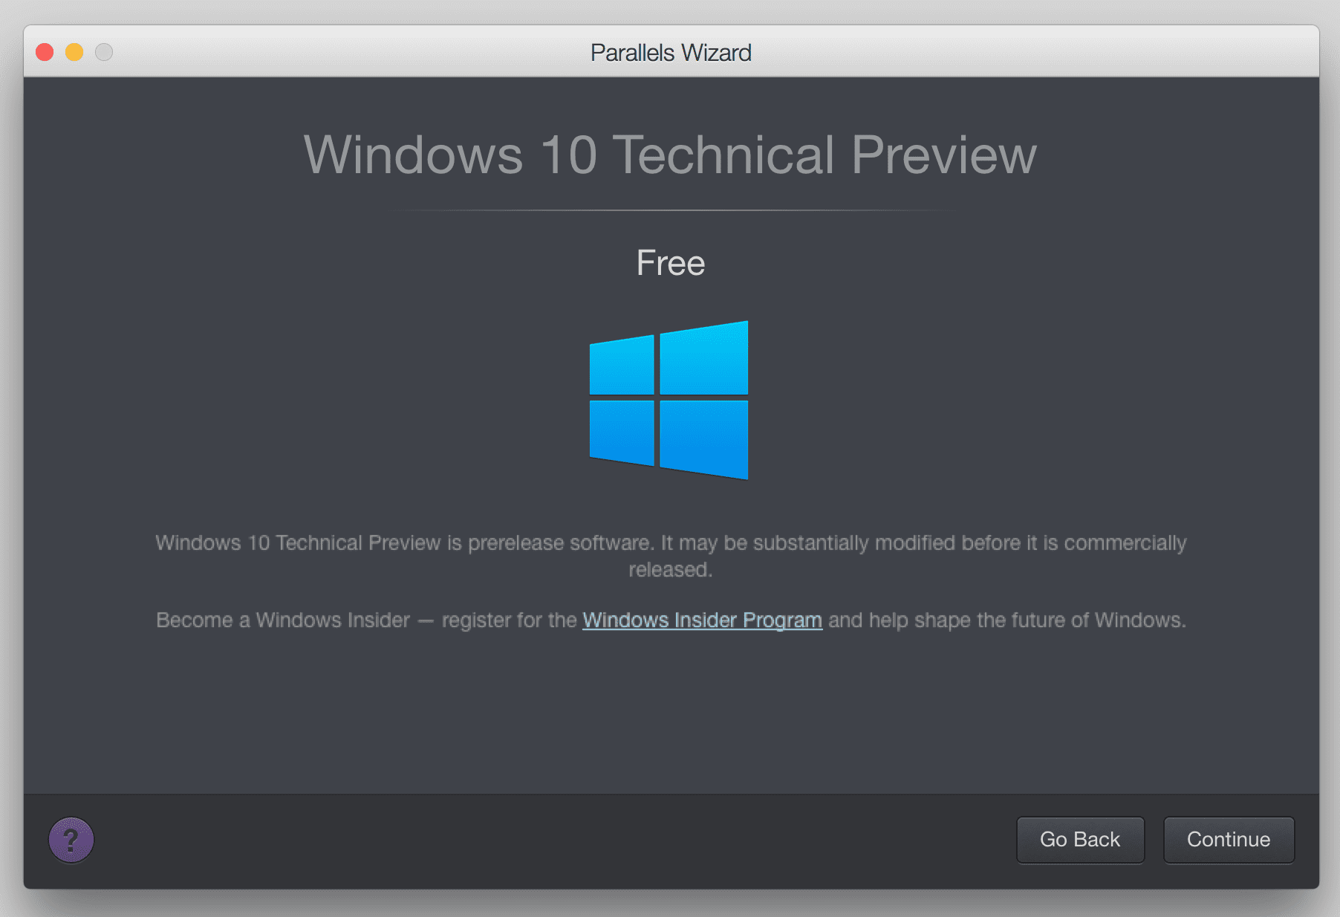Click the Windows 10 Technical Preview heading

pos(670,155)
